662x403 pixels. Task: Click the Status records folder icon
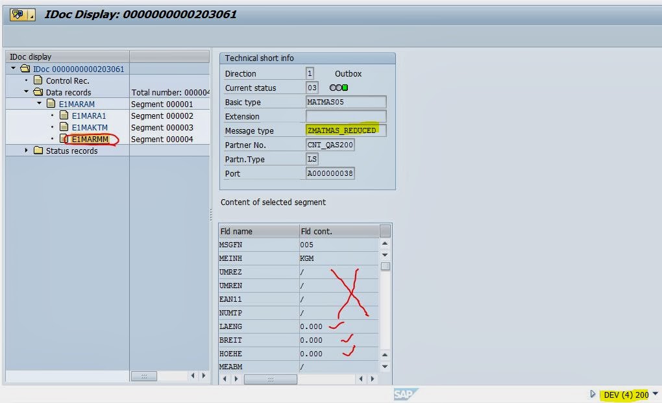[38, 150]
